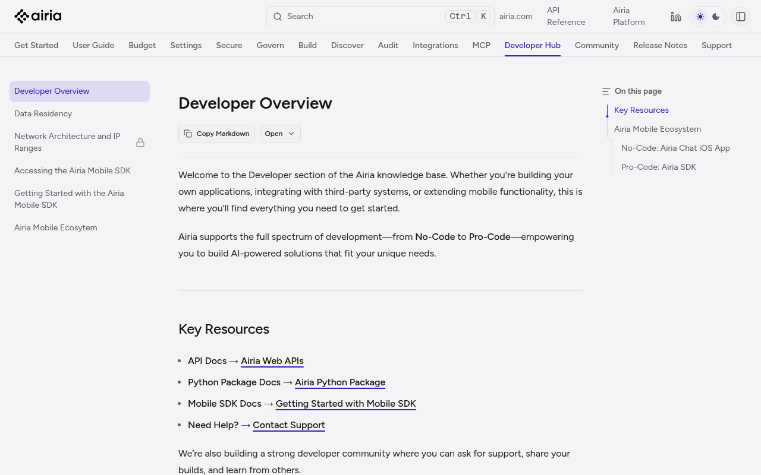Open the Community tab
Image resolution: width=761 pixels, height=475 pixels.
pos(597,45)
